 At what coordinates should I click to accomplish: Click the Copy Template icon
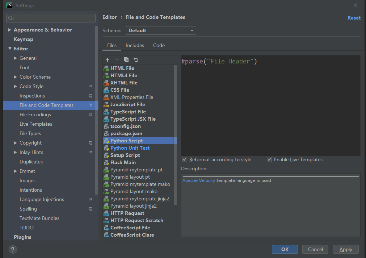(x=126, y=60)
